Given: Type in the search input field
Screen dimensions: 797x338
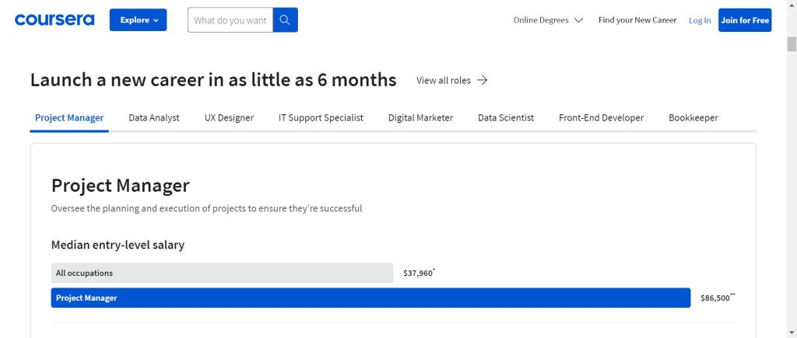Looking at the screenshot, I should (230, 20).
